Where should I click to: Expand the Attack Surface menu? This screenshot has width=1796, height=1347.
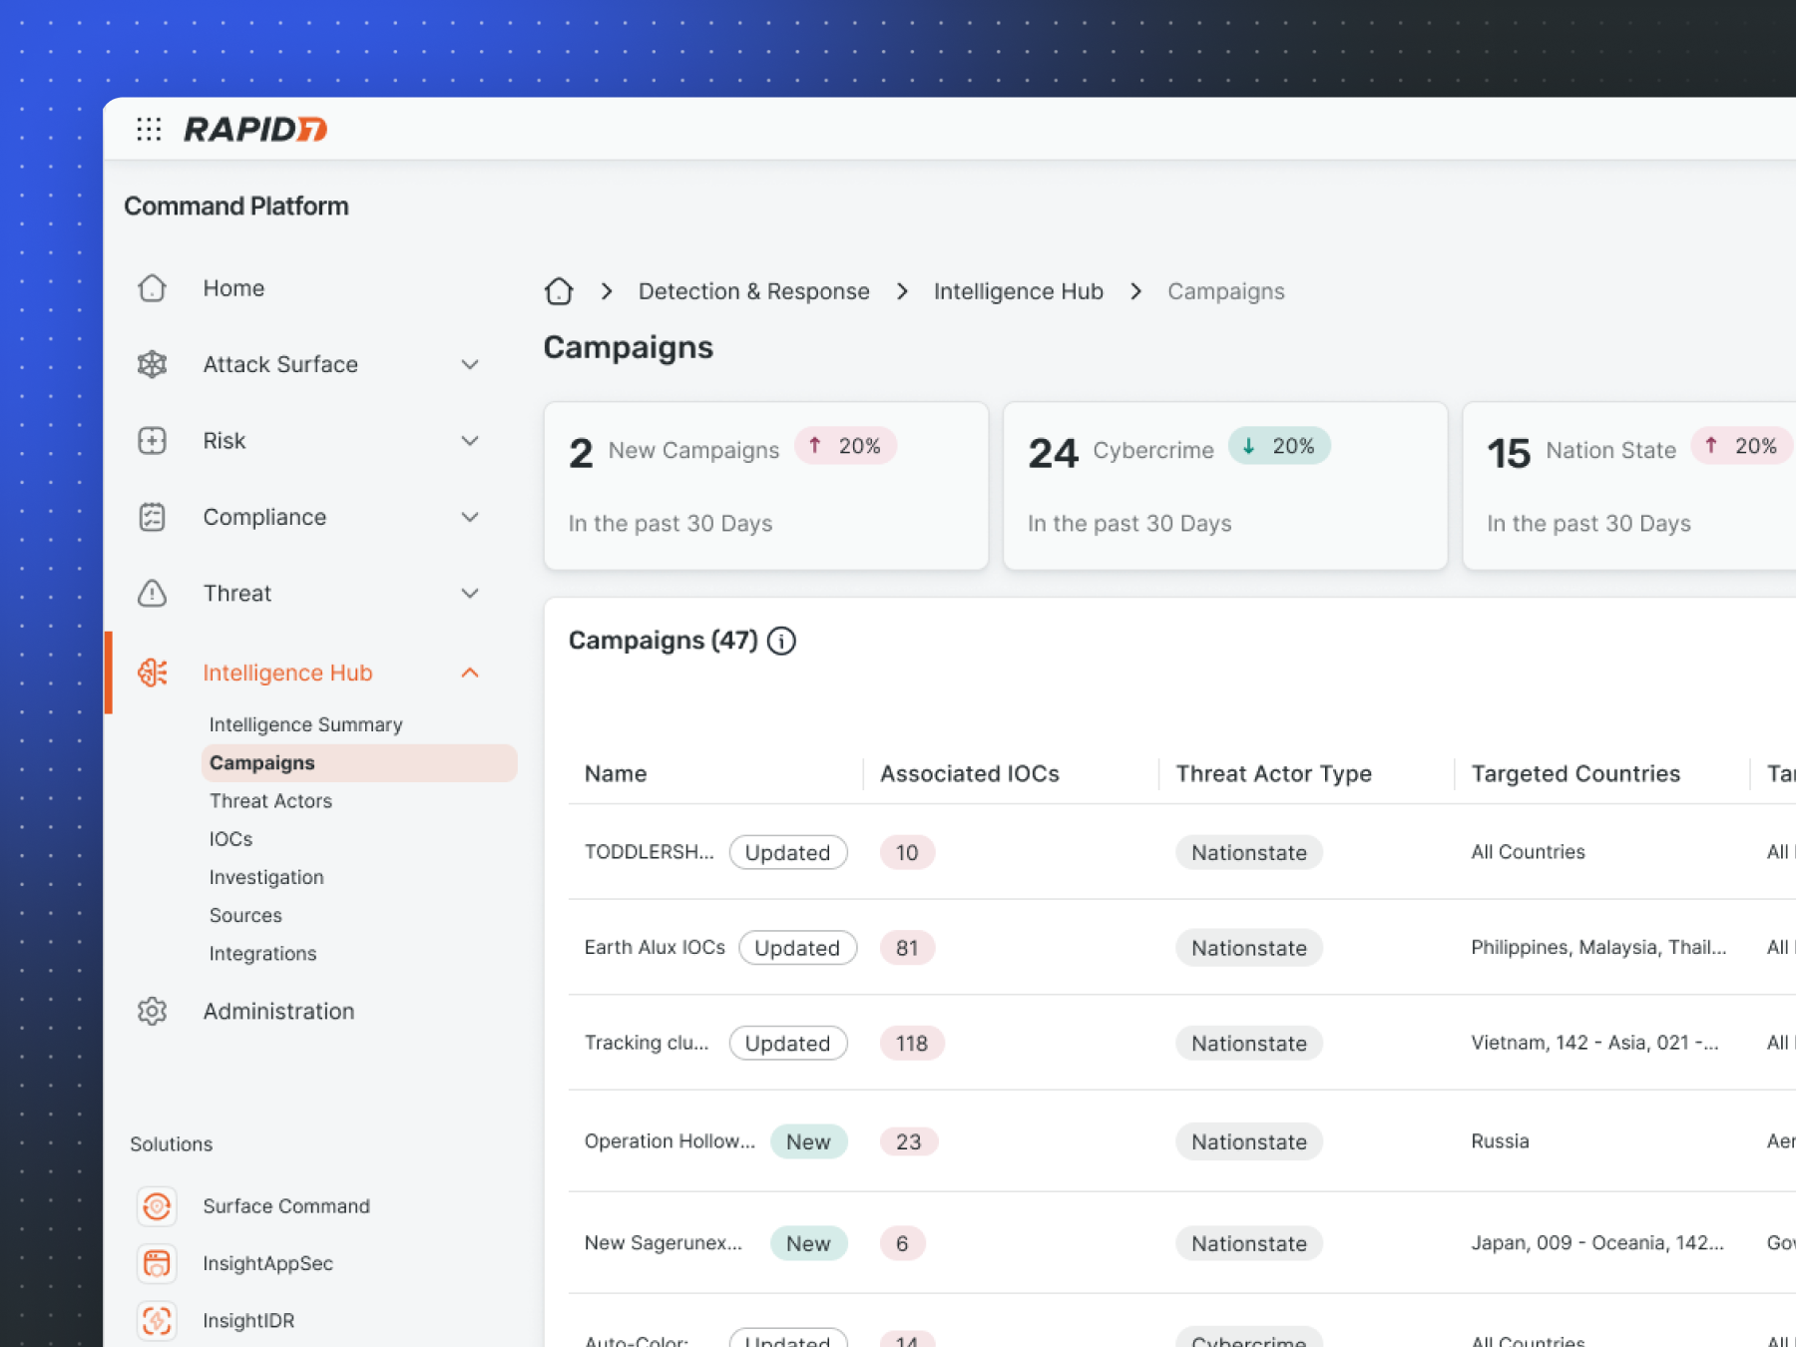[x=470, y=364]
